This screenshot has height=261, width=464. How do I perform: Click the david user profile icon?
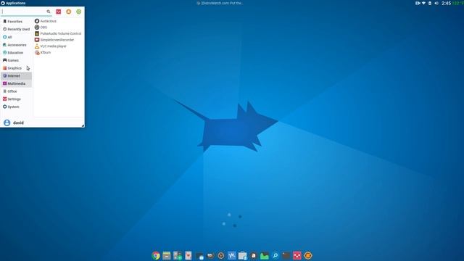[x=7, y=123]
